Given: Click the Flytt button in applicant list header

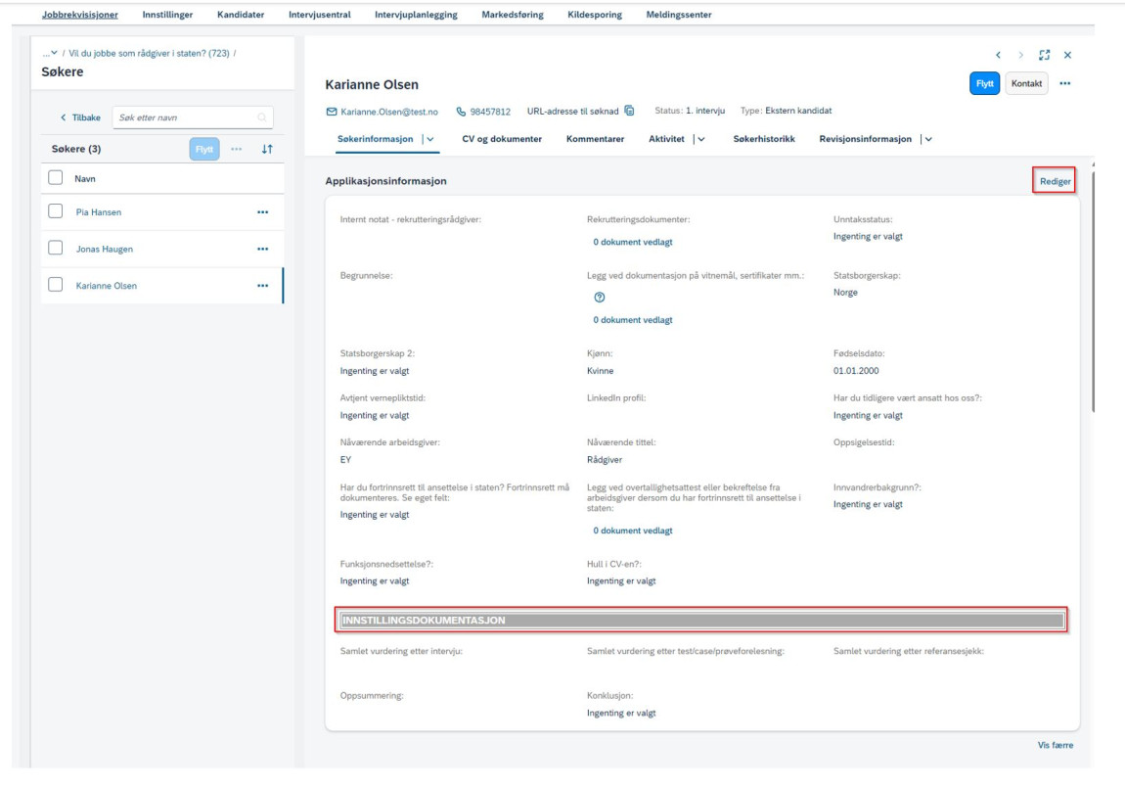Looking at the screenshot, I should [204, 149].
